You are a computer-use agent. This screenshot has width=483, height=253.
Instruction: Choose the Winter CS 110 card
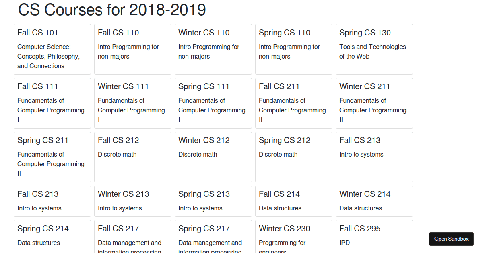point(213,49)
